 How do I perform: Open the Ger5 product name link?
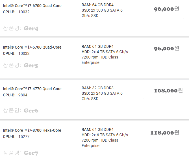31,66
